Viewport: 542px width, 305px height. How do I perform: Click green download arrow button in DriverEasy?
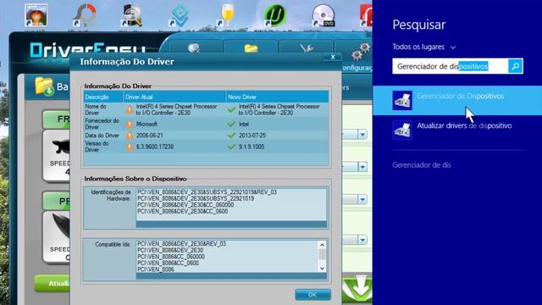(x=357, y=290)
